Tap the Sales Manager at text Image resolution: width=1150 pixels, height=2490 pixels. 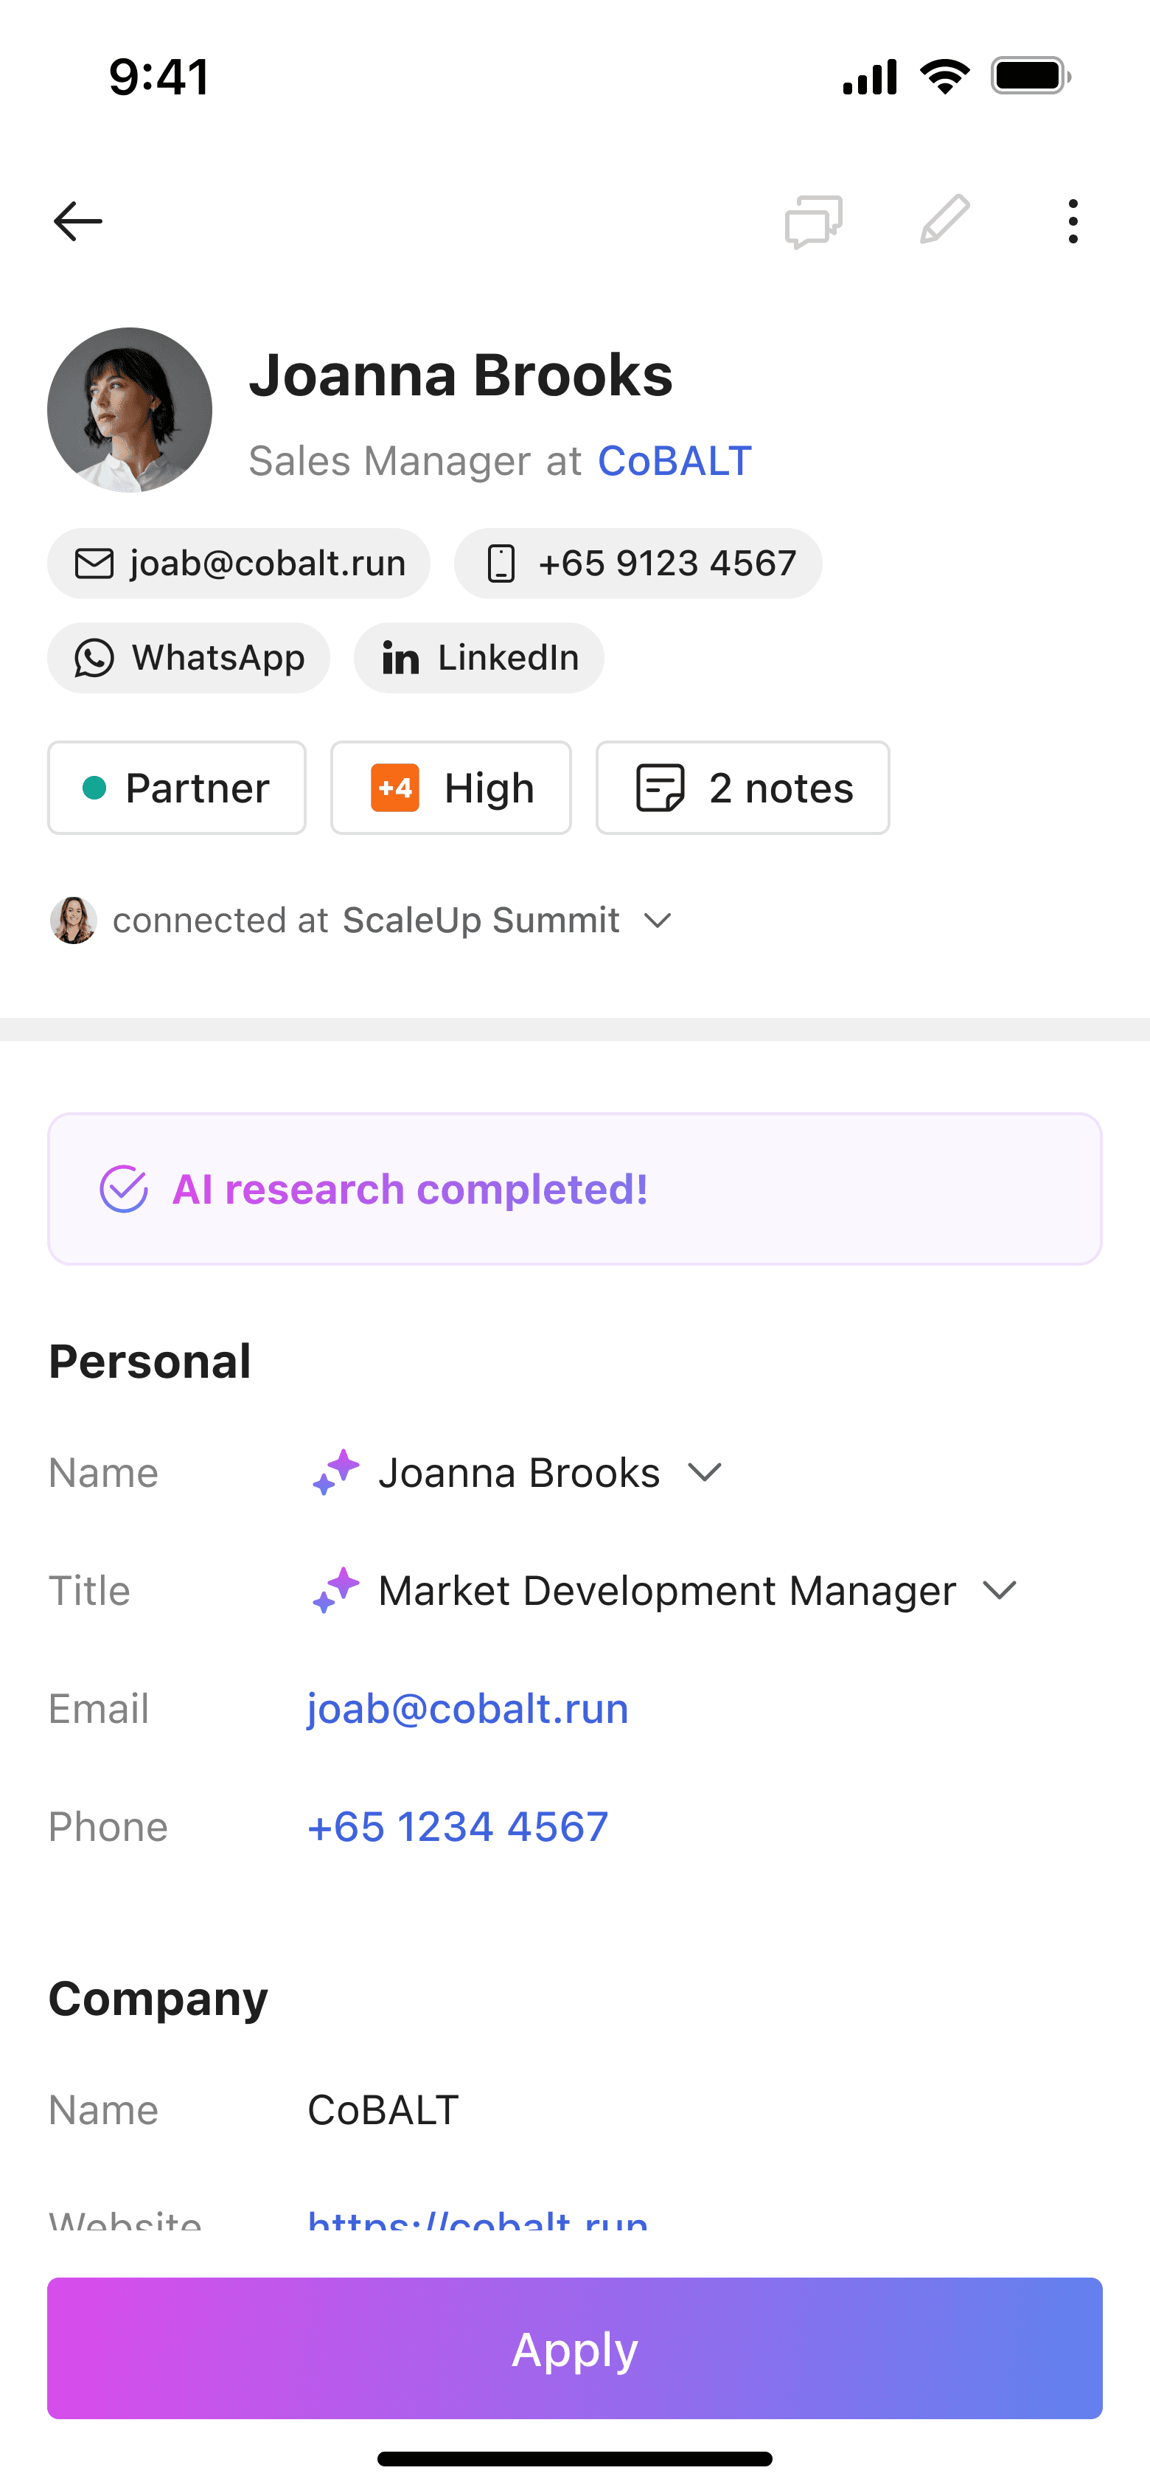point(414,461)
